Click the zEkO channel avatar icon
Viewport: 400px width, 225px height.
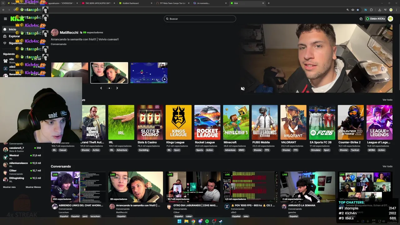[227, 207]
